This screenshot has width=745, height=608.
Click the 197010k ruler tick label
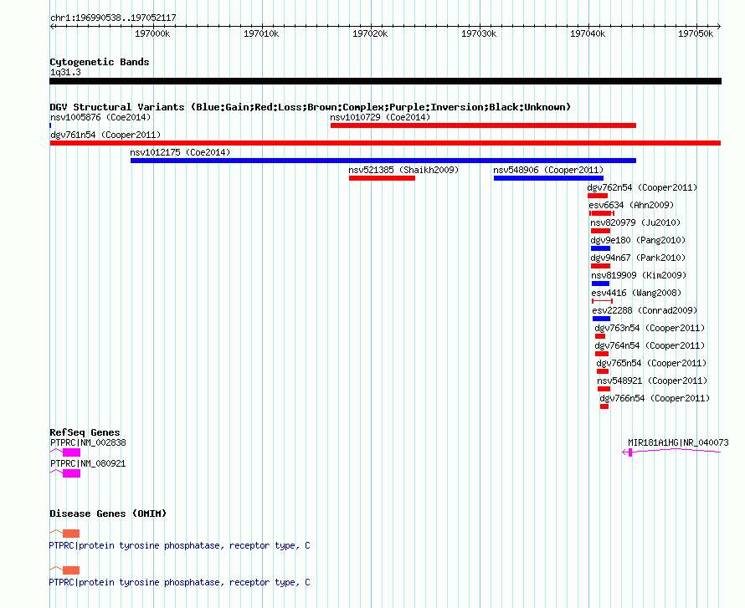point(261,33)
